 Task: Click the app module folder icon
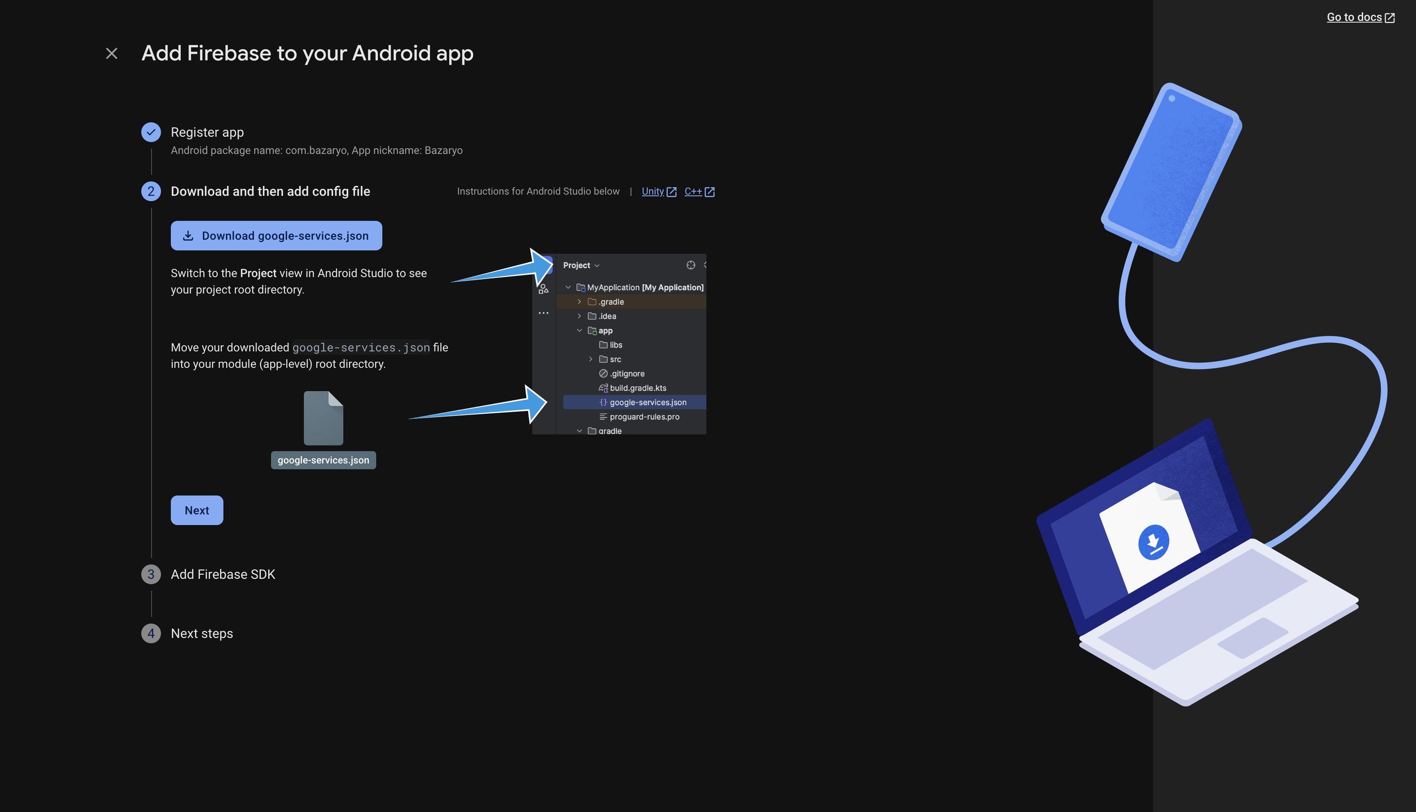pos(592,331)
